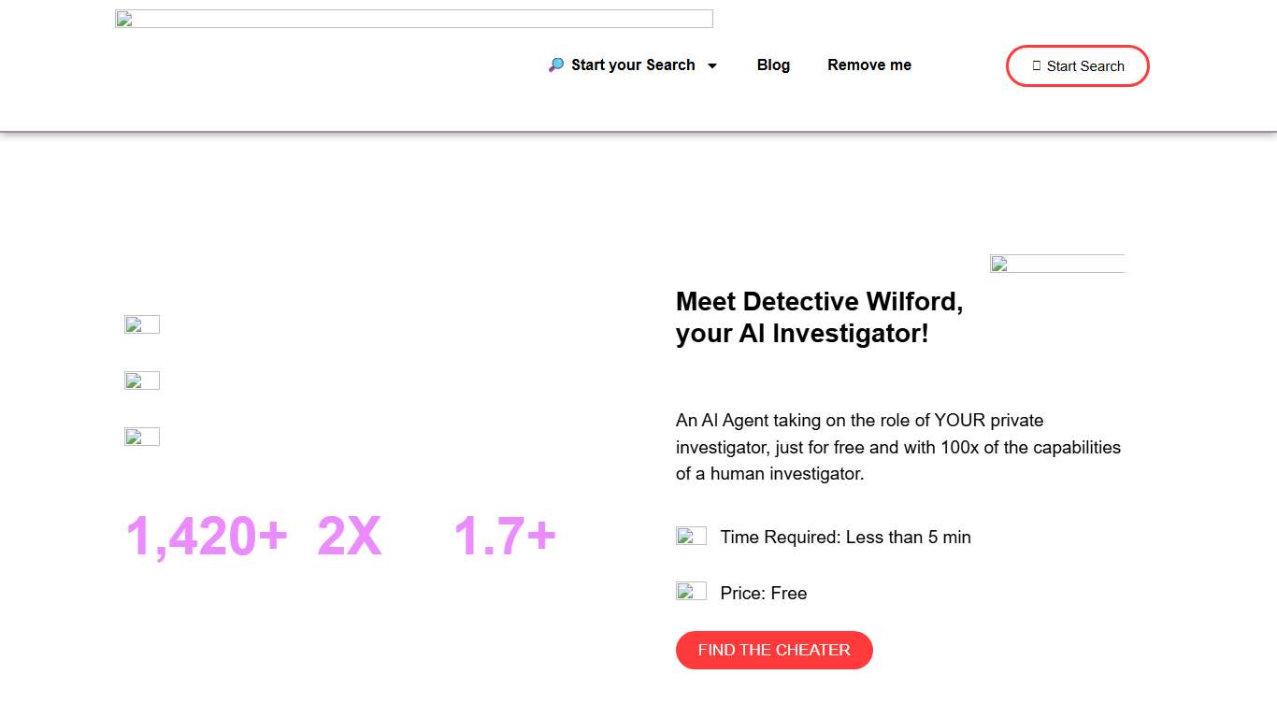
Task: Click the icon inside the Start Search button
Action: coord(1035,65)
